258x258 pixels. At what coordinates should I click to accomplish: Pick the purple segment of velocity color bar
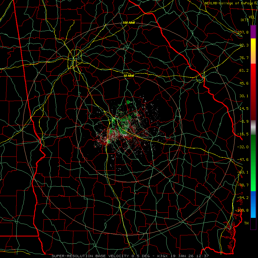[x=253, y=32]
